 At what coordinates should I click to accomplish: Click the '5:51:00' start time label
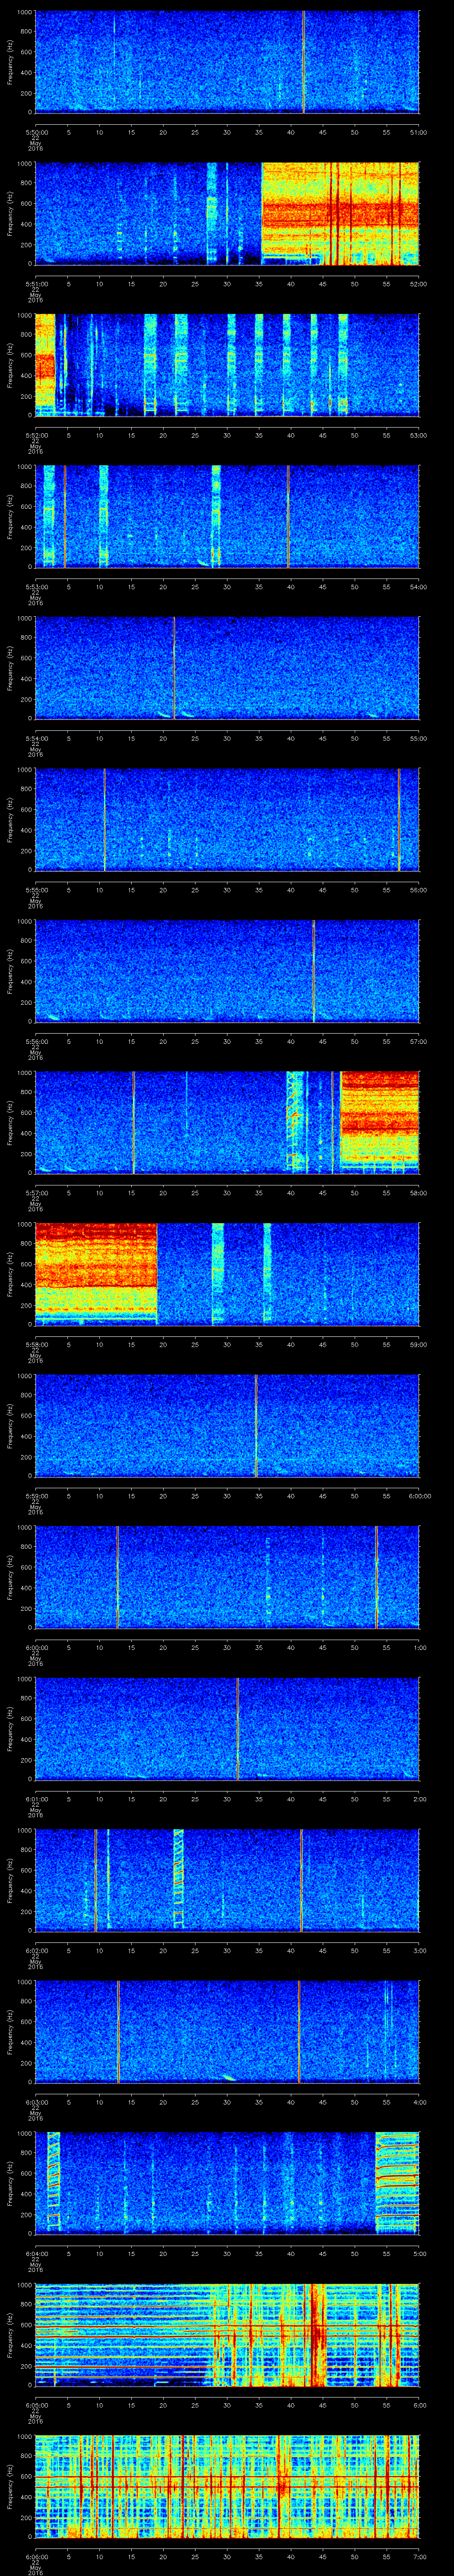(x=36, y=284)
